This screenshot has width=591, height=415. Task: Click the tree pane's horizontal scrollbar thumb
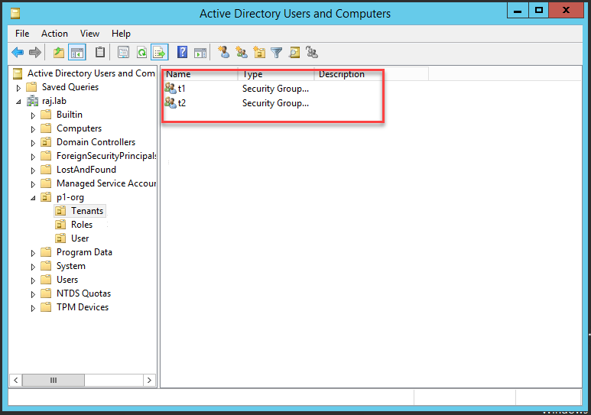(x=54, y=380)
